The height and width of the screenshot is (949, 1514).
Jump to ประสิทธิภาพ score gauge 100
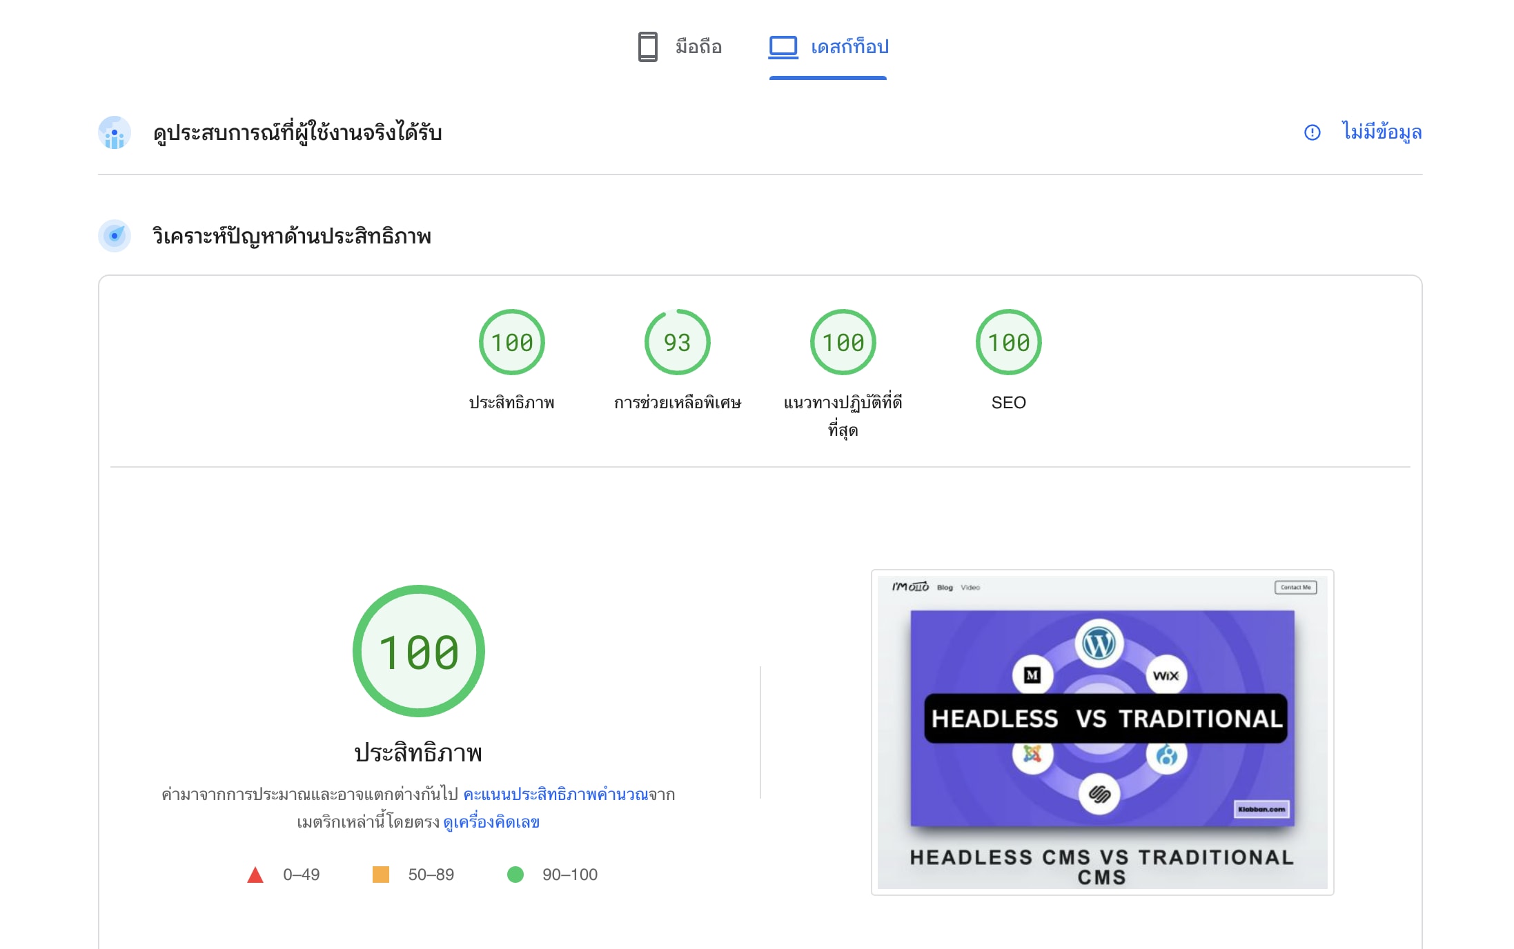[x=511, y=342]
